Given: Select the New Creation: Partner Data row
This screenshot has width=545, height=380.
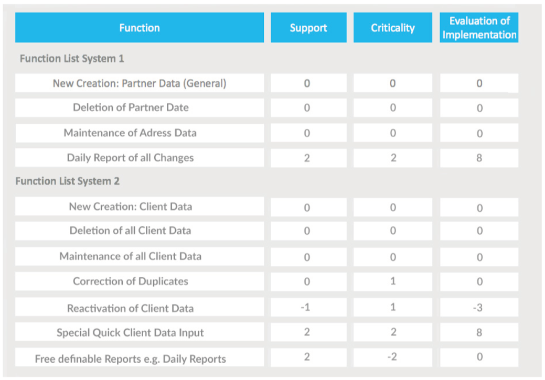Looking at the screenshot, I should 139,83.
